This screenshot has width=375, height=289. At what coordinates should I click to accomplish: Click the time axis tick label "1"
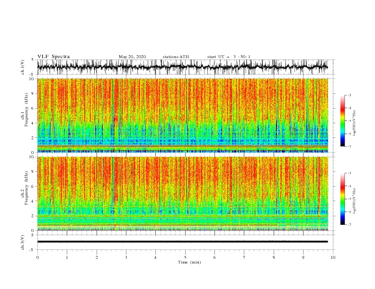67,257
